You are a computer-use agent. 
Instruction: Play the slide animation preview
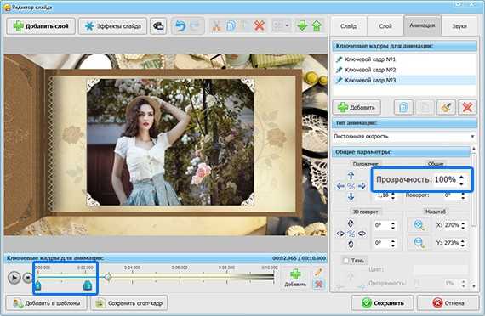[14, 278]
